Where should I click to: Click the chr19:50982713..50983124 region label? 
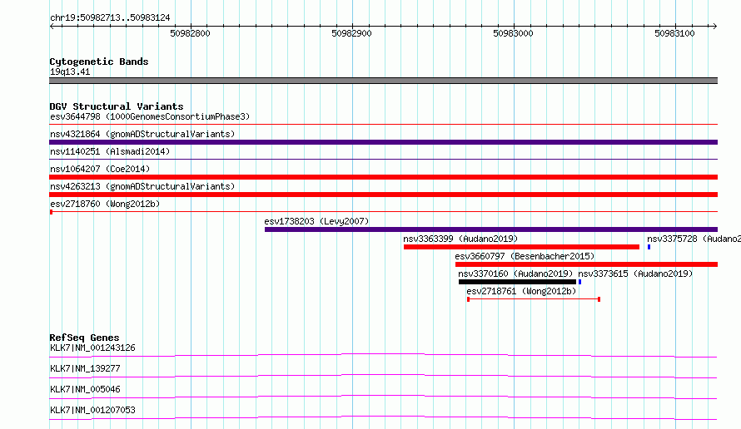pos(110,17)
